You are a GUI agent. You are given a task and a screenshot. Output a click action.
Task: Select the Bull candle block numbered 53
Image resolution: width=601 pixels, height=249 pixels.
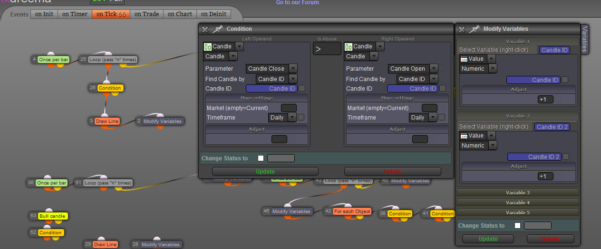(x=52, y=216)
